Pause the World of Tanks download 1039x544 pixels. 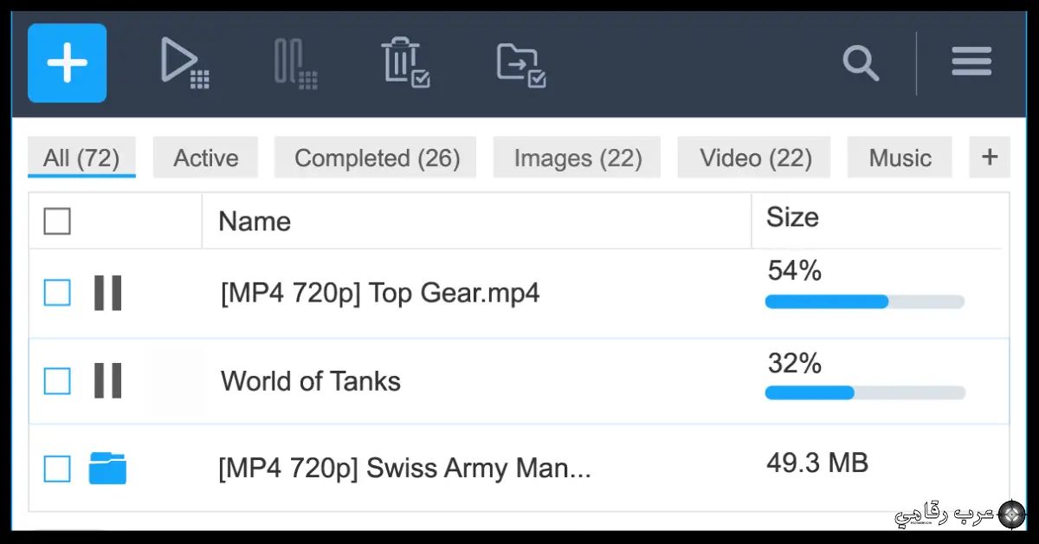107,381
